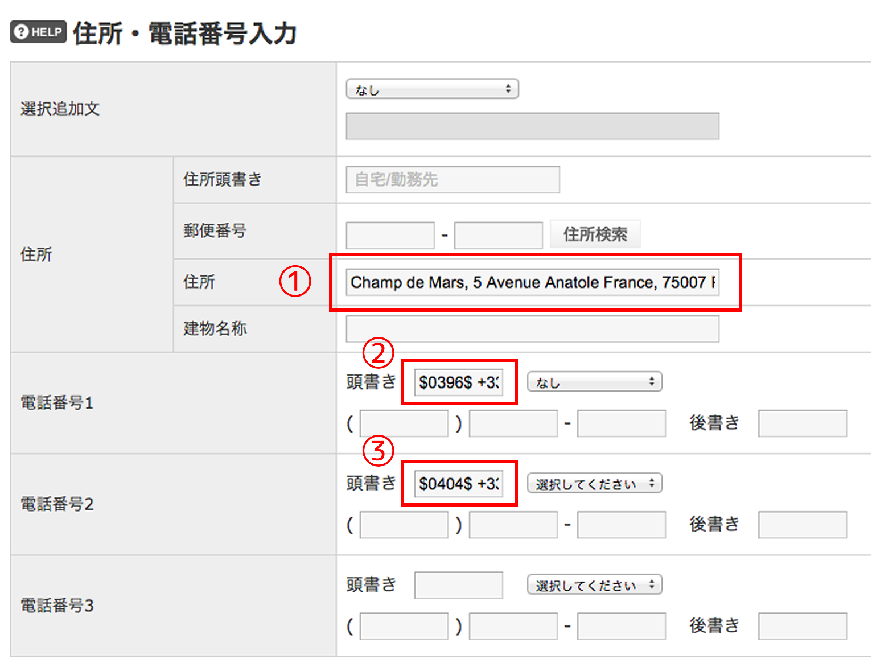Open the 選択追加文 dropdown showing なし

click(x=432, y=89)
